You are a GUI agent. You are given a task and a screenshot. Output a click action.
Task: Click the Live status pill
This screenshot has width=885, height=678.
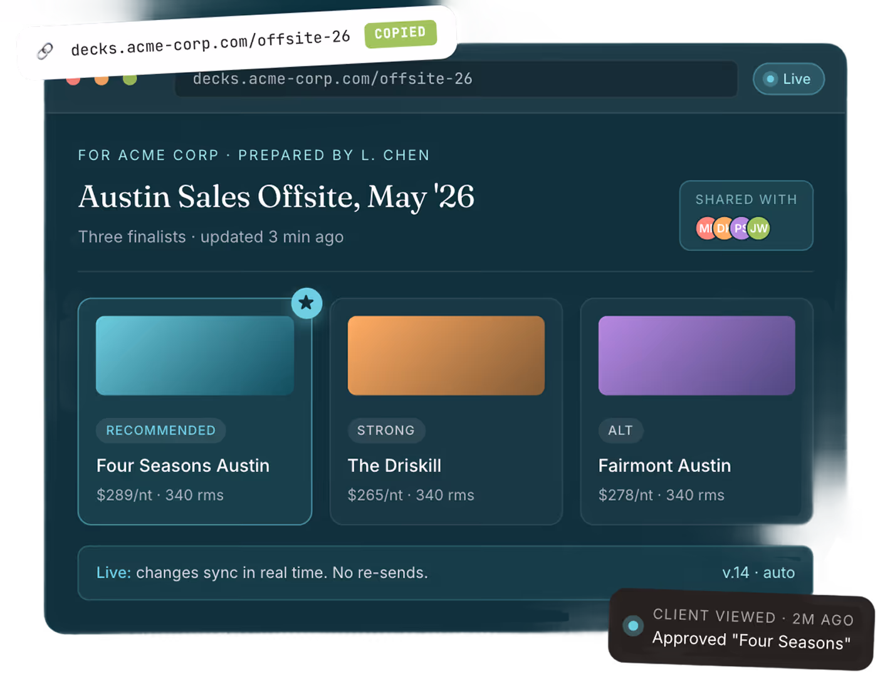(x=788, y=79)
